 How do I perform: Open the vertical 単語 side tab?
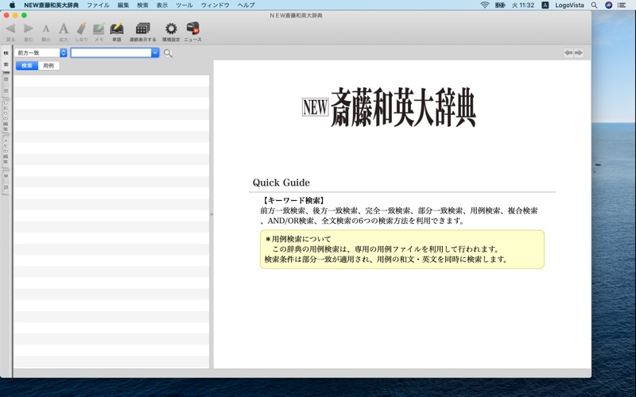click(6, 182)
